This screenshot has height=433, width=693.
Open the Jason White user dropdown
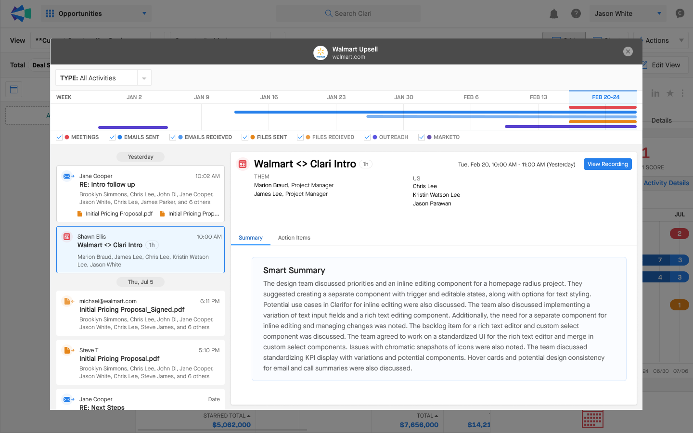[628, 13]
